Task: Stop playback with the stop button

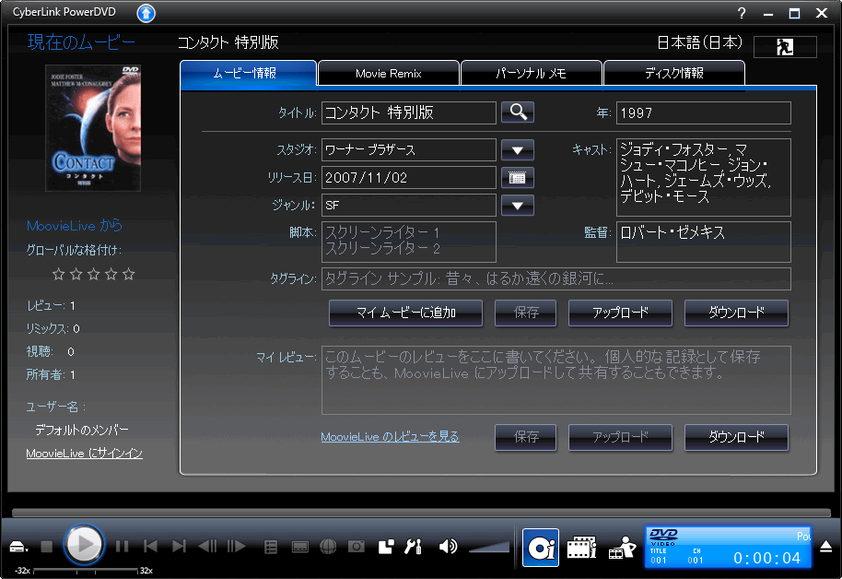Action: (47, 547)
